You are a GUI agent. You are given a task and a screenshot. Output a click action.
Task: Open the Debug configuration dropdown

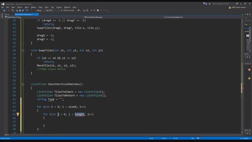click(x=40, y=11)
